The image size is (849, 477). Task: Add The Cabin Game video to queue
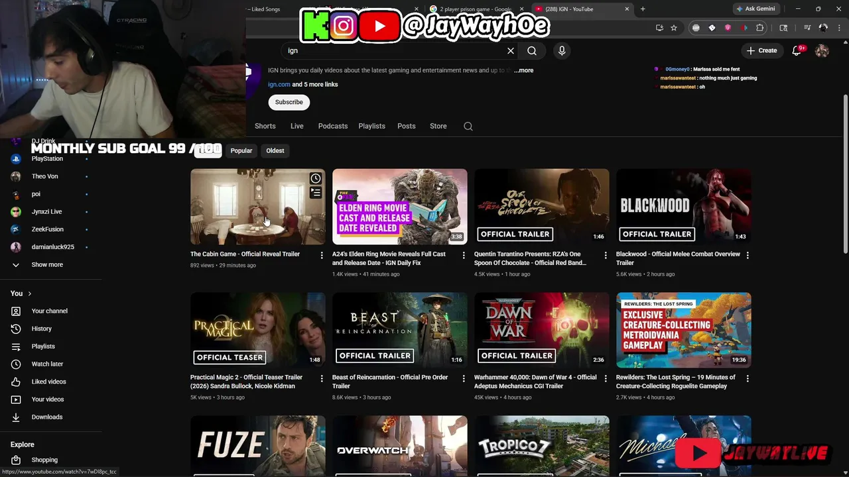316,193
